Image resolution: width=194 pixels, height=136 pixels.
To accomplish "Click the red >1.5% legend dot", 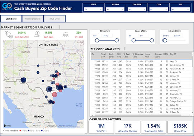I will pyautogui.click(x=20, y=131).
